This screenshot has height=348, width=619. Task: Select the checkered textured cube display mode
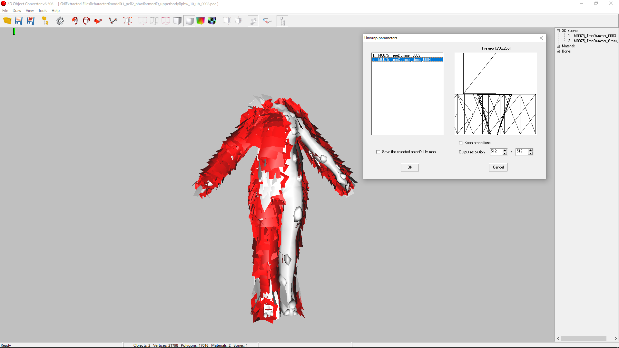coord(212,21)
